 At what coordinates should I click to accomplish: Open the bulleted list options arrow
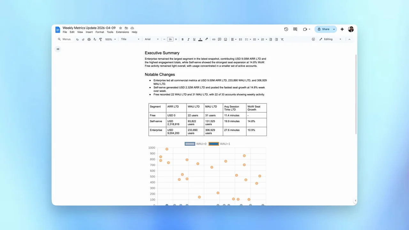(x=258, y=39)
